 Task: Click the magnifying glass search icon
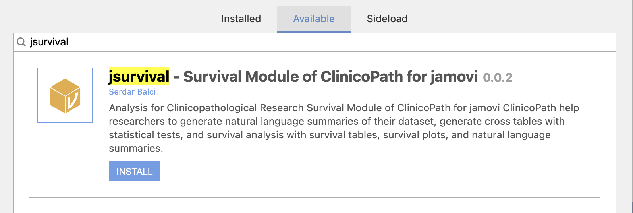[x=21, y=42]
